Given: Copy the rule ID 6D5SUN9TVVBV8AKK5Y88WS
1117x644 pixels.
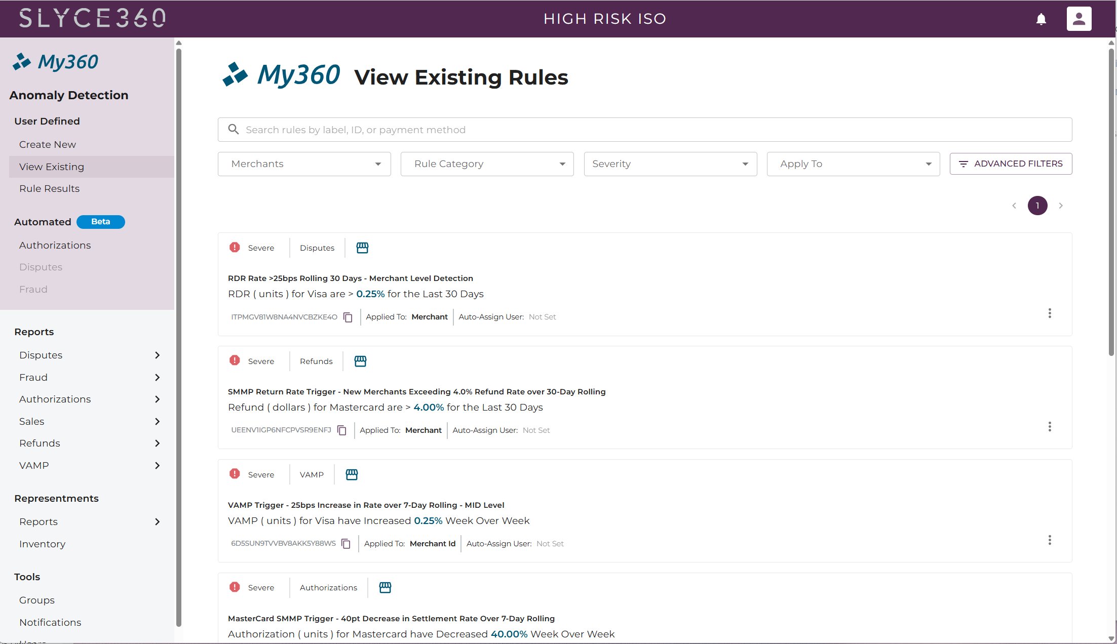Looking at the screenshot, I should (346, 544).
